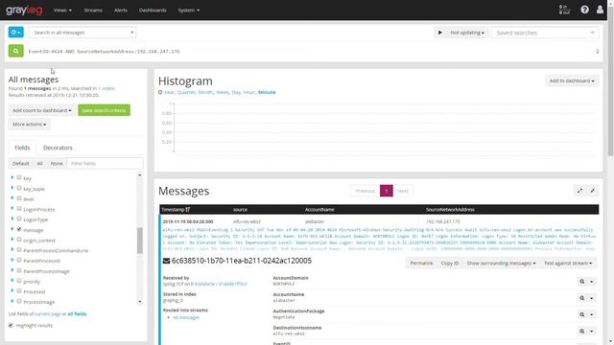Start updating with the play button
The width and height of the screenshot is (614, 345).
[440, 33]
